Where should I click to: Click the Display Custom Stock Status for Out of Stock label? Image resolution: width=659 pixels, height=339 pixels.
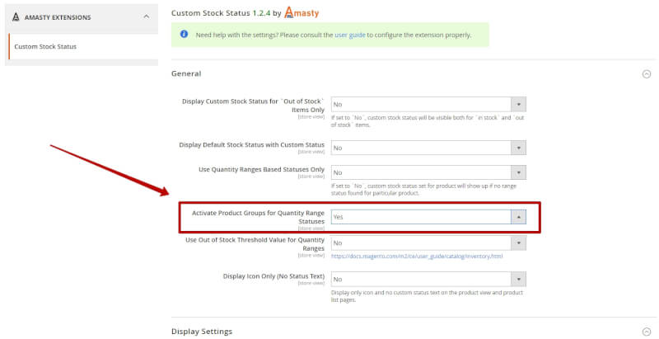[253, 105]
